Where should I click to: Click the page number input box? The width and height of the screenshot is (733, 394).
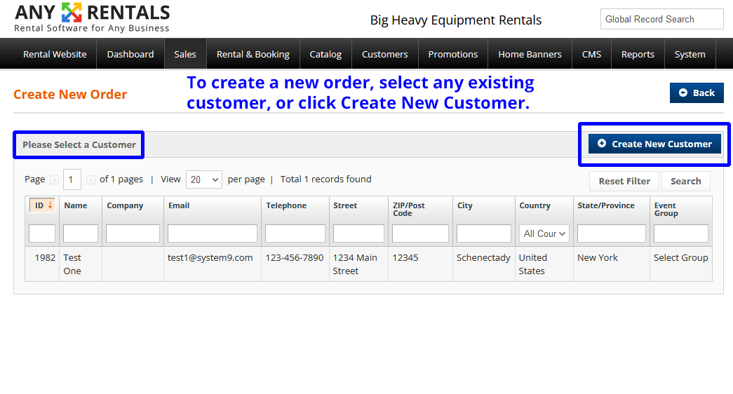pos(72,180)
